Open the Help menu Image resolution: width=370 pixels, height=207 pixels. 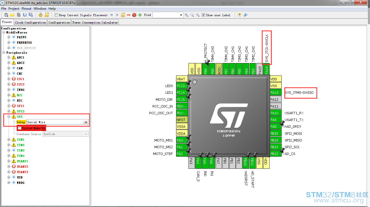pyautogui.click(x=52, y=9)
